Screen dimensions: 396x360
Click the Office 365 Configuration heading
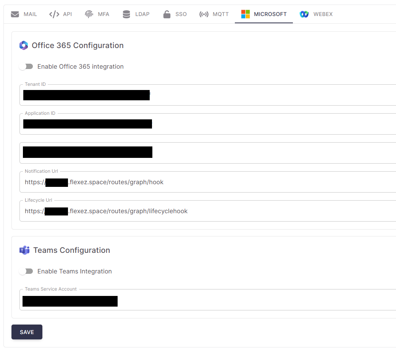pyautogui.click(x=78, y=45)
